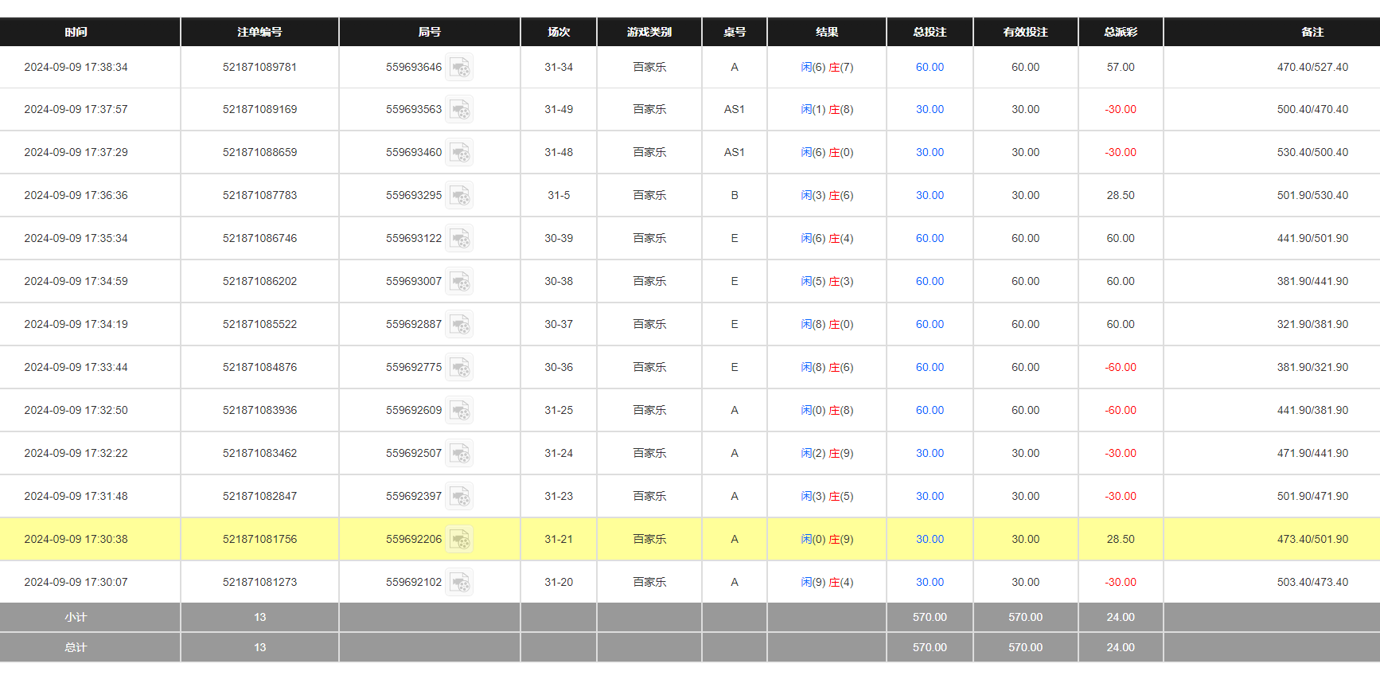Click replay icon for round 559692102

(x=459, y=583)
